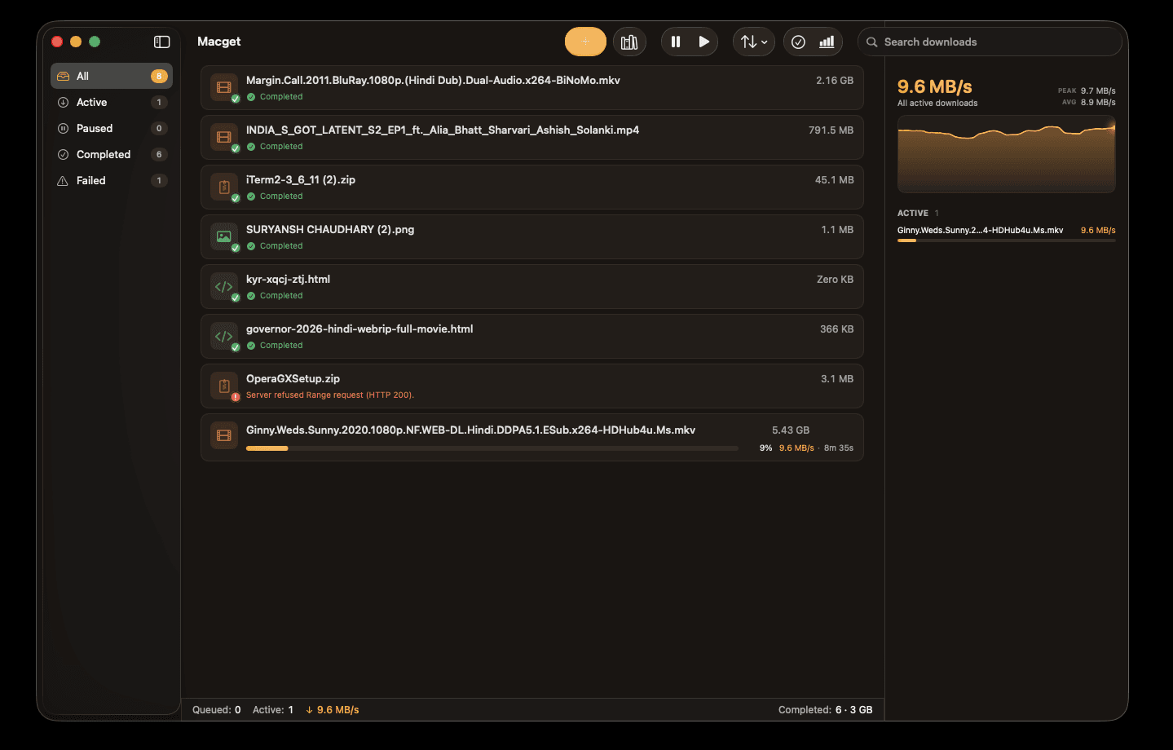
Task: Toggle the sidebar visibility icon
Action: [x=161, y=42]
